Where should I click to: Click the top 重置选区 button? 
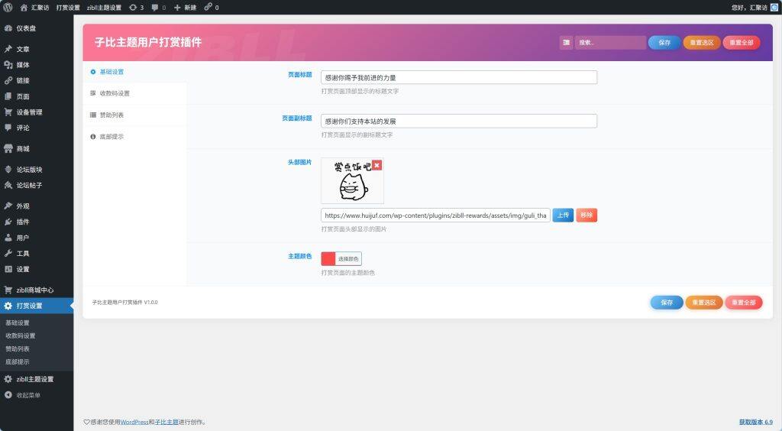coord(702,42)
